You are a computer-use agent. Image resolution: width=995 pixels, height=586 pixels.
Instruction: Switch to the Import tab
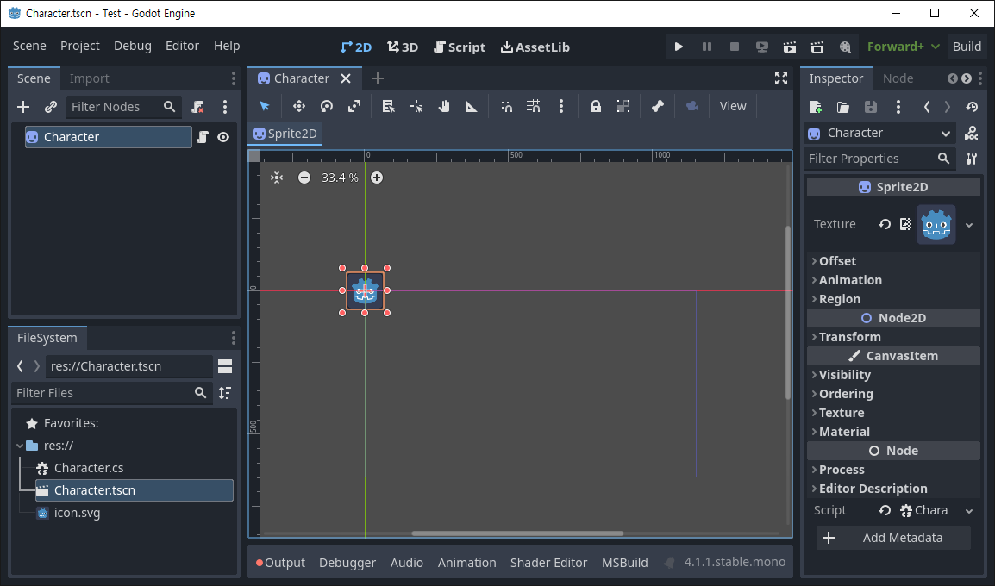pos(89,78)
